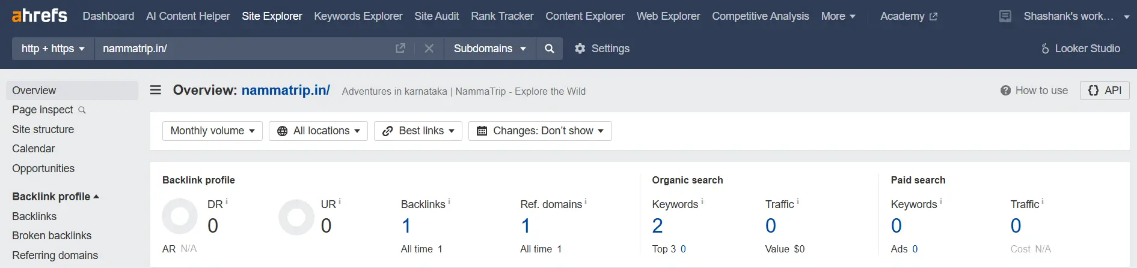Collapse the Backlink profile sidebar section

(55, 197)
